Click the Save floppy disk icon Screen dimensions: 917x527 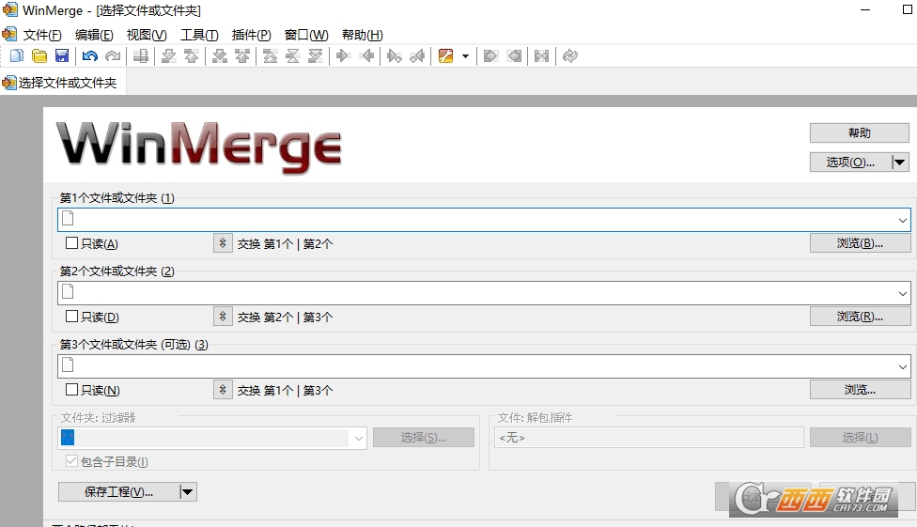coord(62,56)
